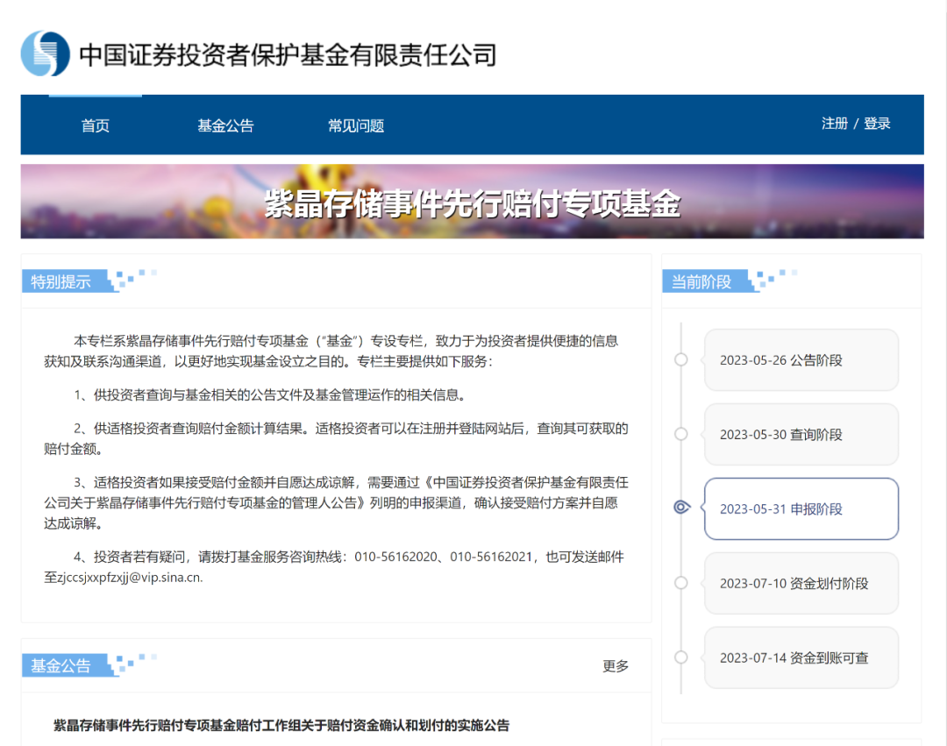Open the 常见问题 navigation tab
Viewport: 947px width, 746px height.
356,125
